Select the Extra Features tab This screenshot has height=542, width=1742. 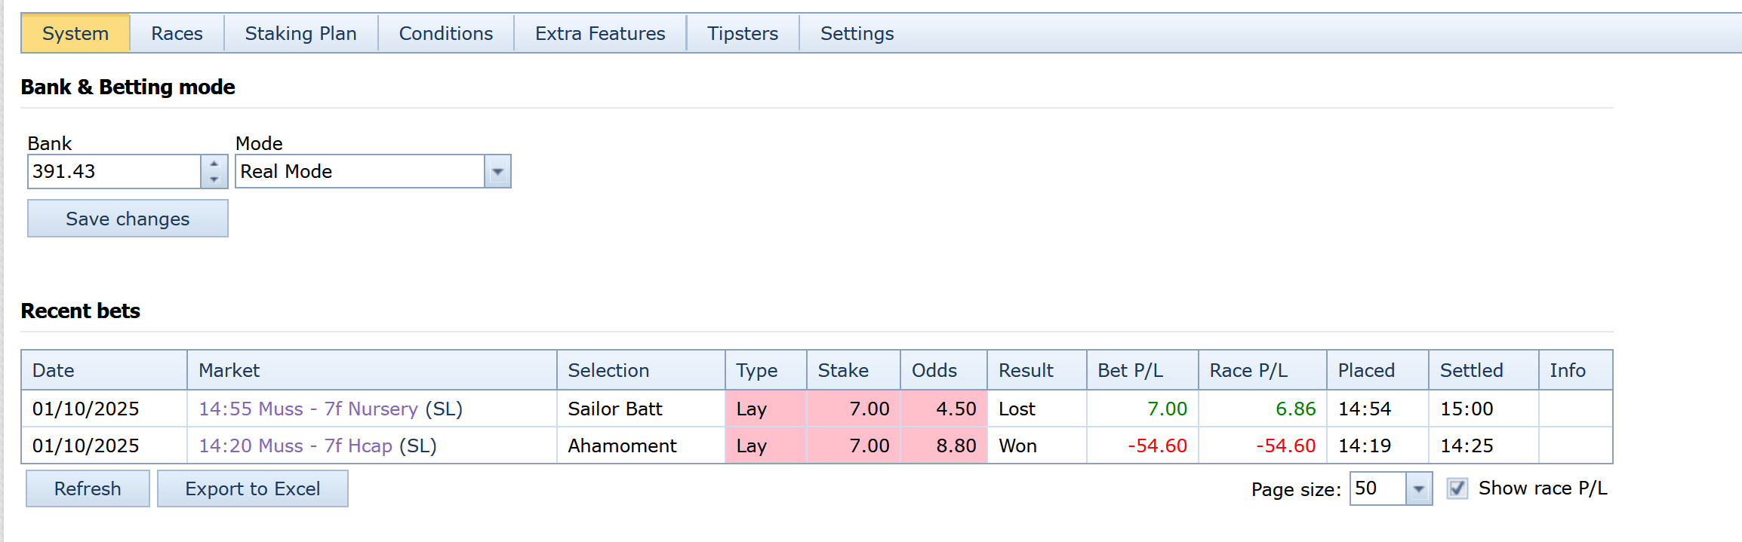(x=600, y=34)
